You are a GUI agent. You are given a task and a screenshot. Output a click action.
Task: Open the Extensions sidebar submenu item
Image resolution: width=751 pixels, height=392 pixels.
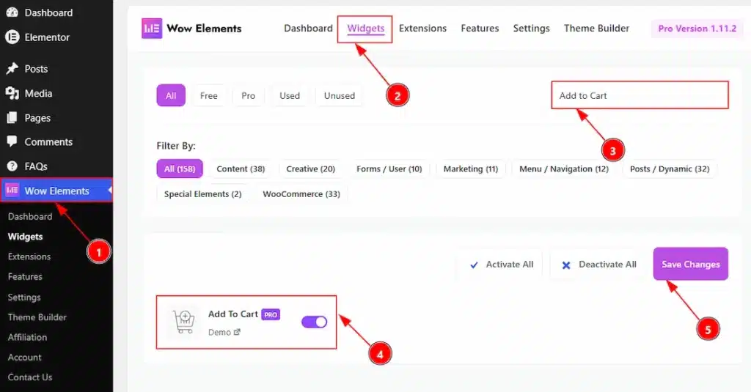click(x=29, y=256)
